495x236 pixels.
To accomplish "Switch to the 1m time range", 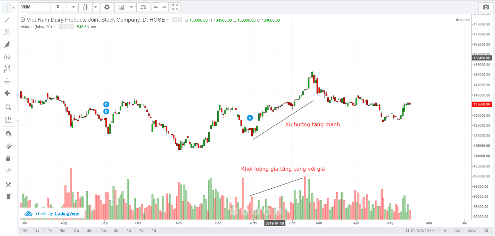I will pos(103,230).
